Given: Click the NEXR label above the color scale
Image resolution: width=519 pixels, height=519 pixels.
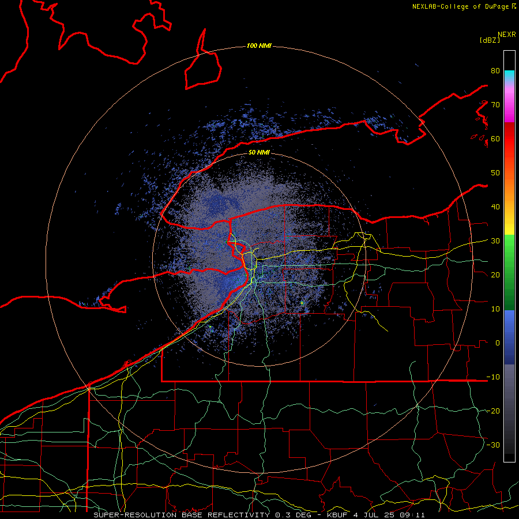Looking at the screenshot, I should (507, 35).
